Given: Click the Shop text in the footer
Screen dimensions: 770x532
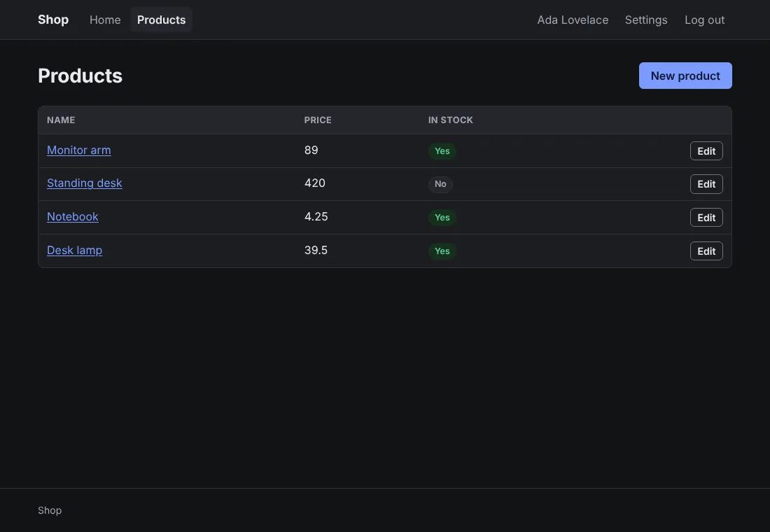Looking at the screenshot, I should coord(50,510).
